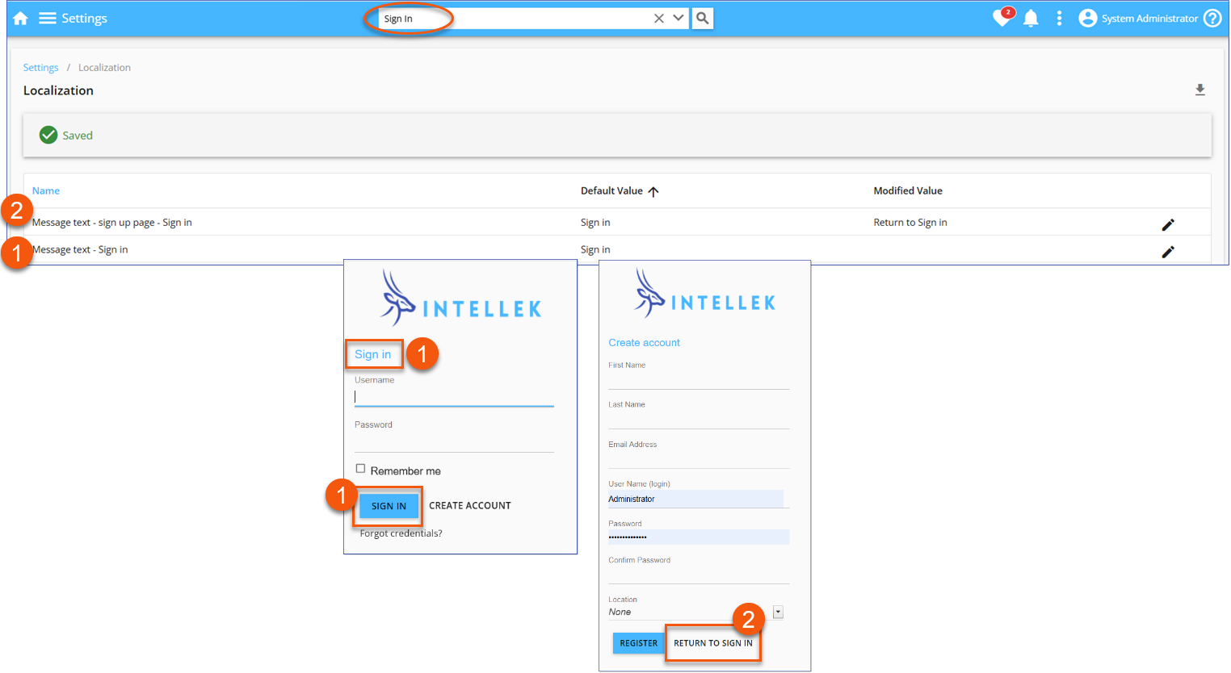Go to Settings breadcrumb link

click(40, 68)
